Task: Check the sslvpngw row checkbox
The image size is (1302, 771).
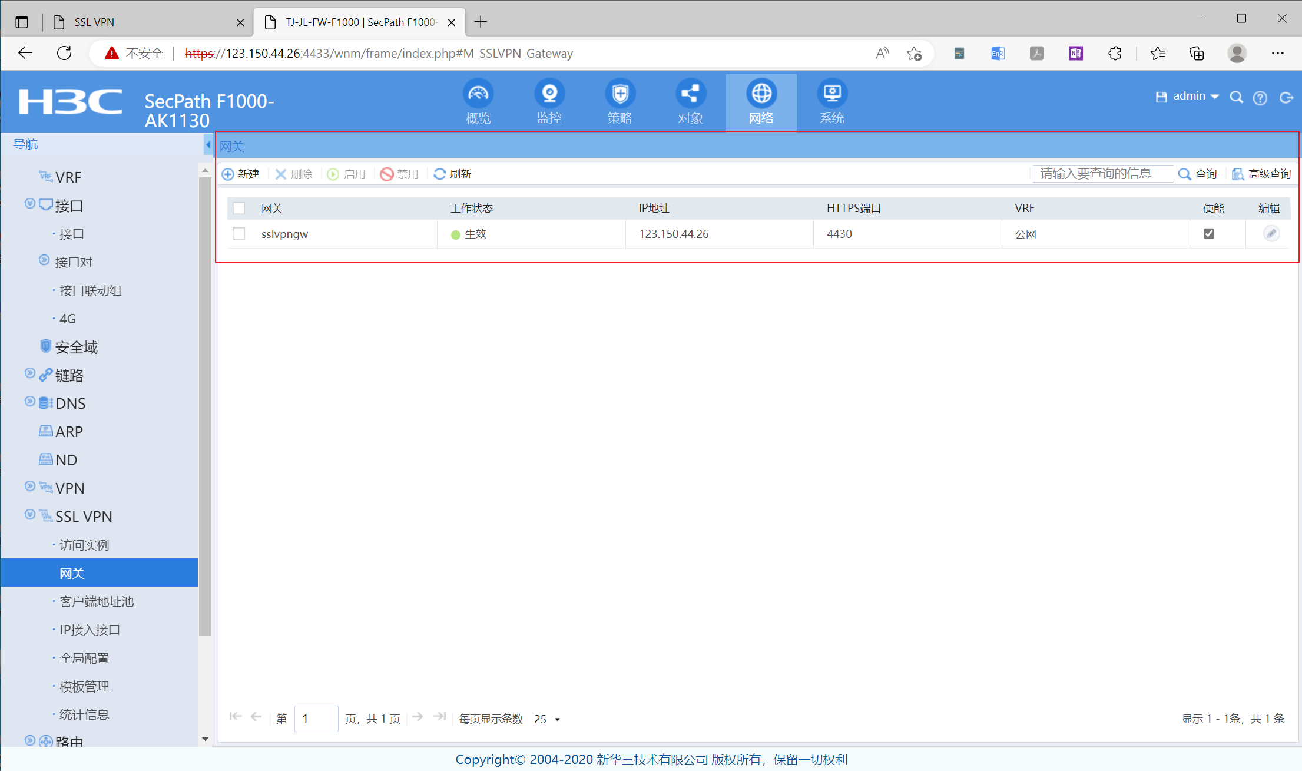Action: tap(238, 234)
